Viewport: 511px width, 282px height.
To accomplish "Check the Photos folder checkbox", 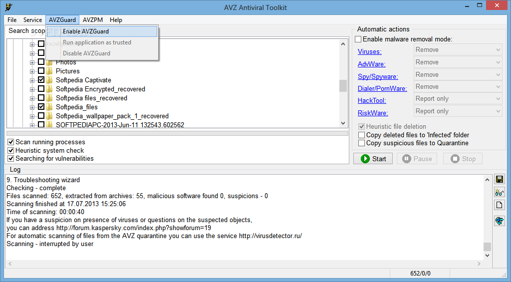I will click(41, 61).
